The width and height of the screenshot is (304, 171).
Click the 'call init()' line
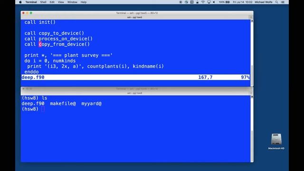coord(40,22)
